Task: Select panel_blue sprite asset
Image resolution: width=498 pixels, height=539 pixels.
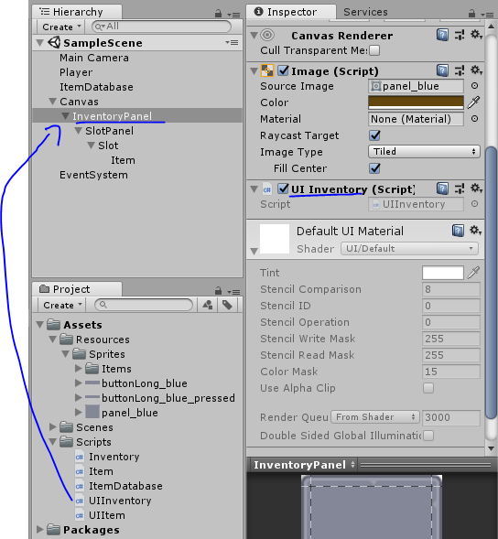Action: [x=130, y=413]
